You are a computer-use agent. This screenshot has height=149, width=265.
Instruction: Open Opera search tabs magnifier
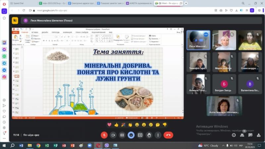[x=243, y=3]
